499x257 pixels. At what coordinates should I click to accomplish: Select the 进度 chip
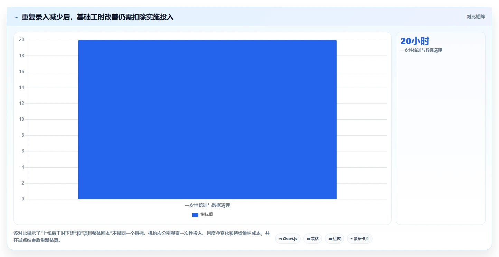click(335, 239)
